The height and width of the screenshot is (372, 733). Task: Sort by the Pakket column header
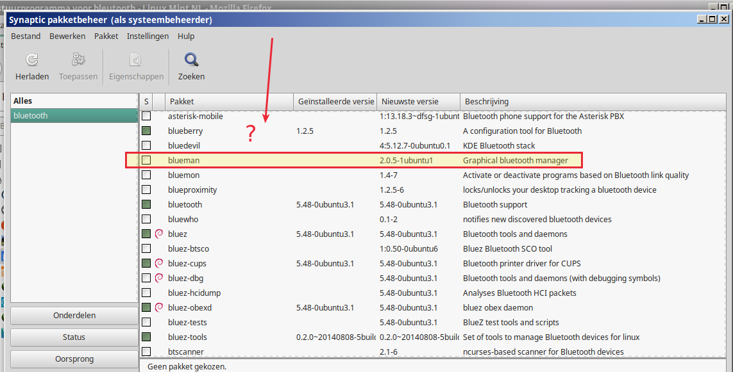tap(229, 101)
